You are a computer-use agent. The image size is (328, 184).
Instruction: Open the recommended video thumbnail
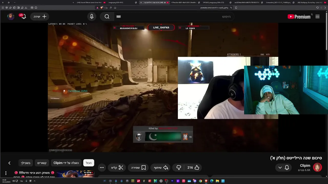75,174
